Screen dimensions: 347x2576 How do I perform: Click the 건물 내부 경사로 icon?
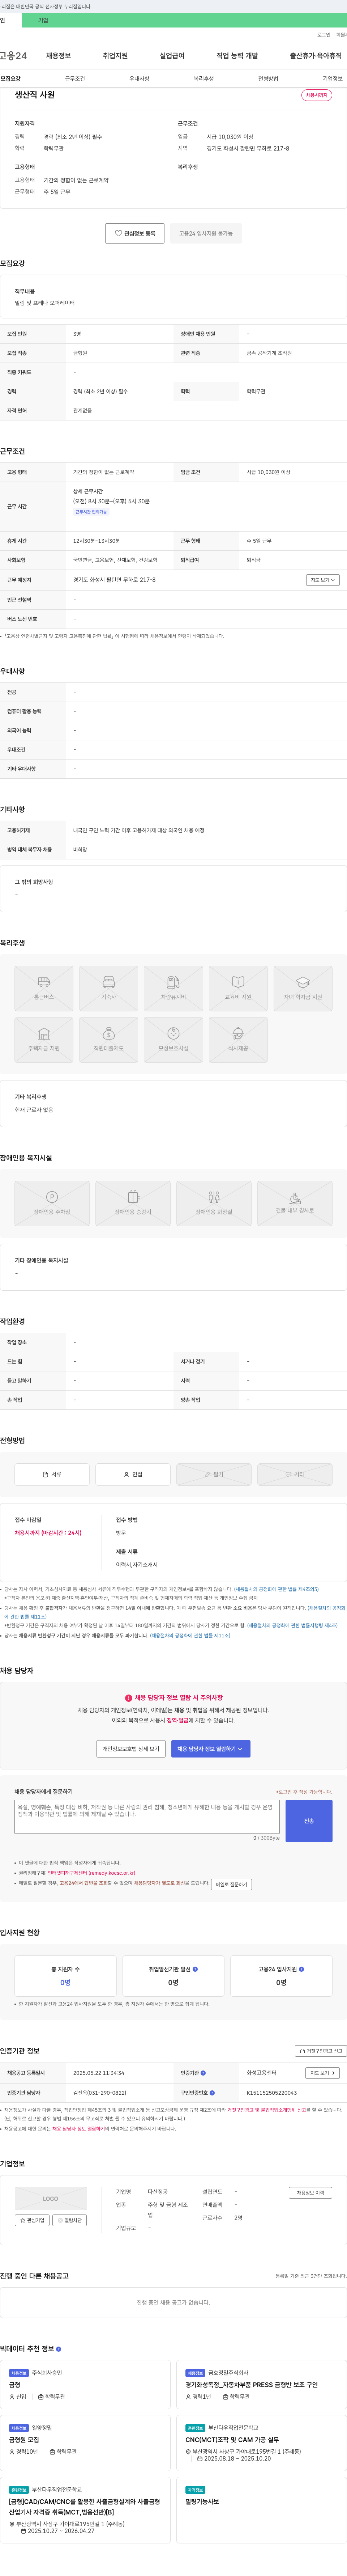pyautogui.click(x=295, y=1203)
